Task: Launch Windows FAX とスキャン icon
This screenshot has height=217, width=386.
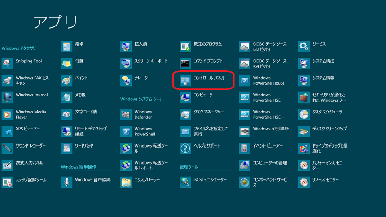Action: coord(7,80)
